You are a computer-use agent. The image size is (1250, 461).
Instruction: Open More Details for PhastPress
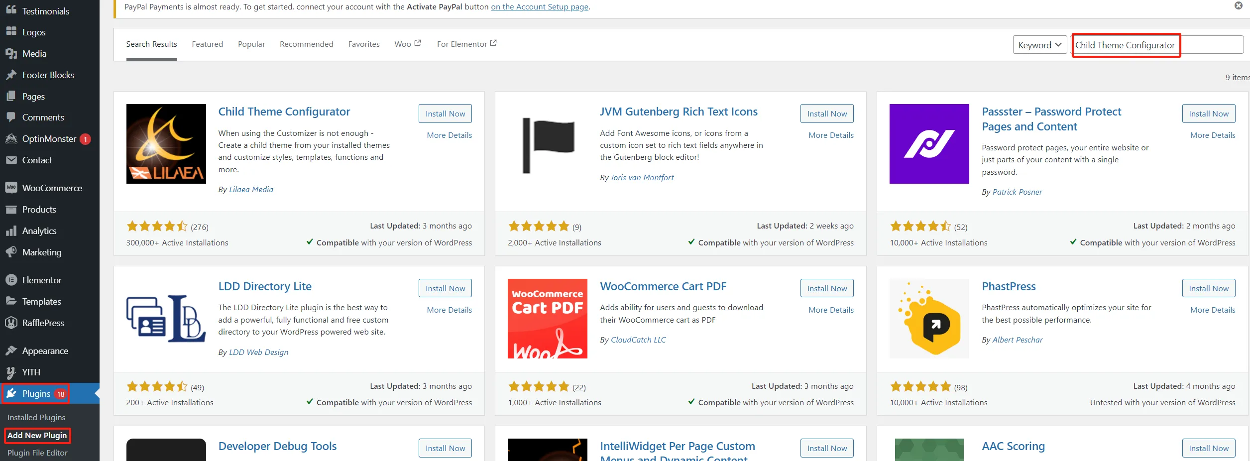point(1213,310)
